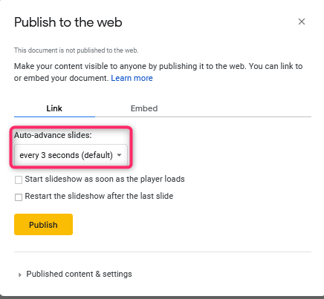Enable Restart the slideshow after last slide checkbox
Viewport: 324px width, 299px height.
pos(19,197)
